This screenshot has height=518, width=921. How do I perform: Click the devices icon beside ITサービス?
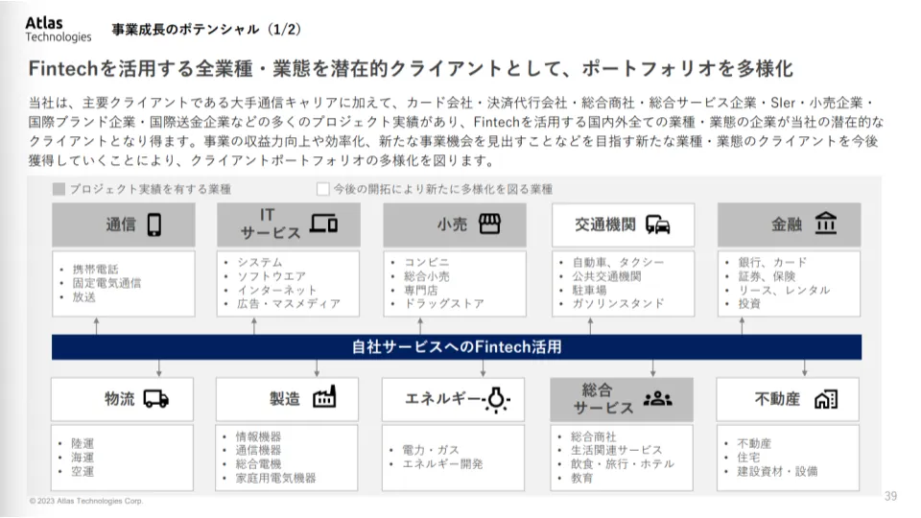tap(324, 224)
